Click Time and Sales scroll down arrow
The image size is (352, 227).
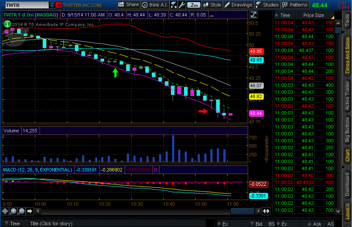pyautogui.click(x=338, y=211)
